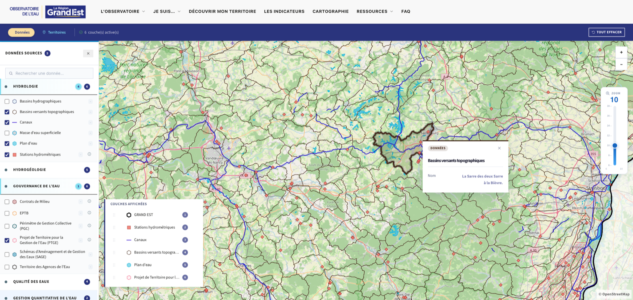Check Territoire des Agences de l'Eau
Screen dimensions: 633x300
tap(7, 267)
